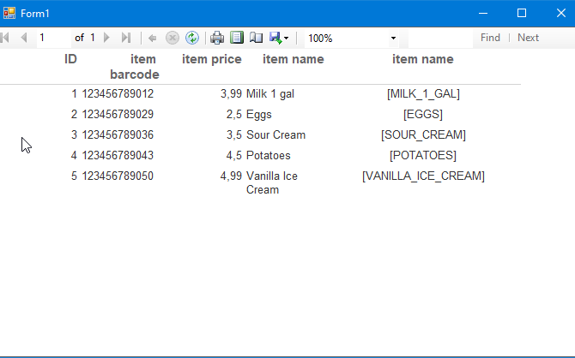Click the ID column header
Viewport: 575px width, 358px height.
[x=70, y=59]
